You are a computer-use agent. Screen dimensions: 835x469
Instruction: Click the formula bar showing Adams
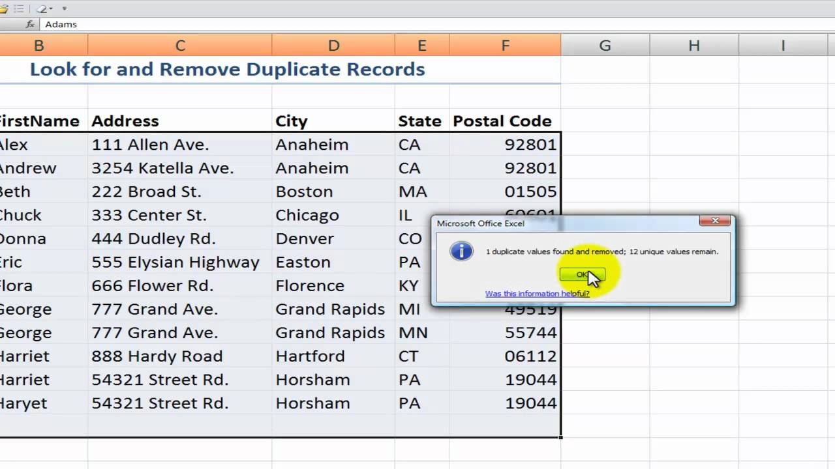tap(437, 24)
